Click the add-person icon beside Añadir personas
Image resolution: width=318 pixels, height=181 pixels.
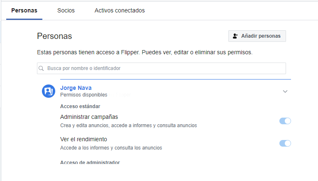pyautogui.click(x=235, y=36)
